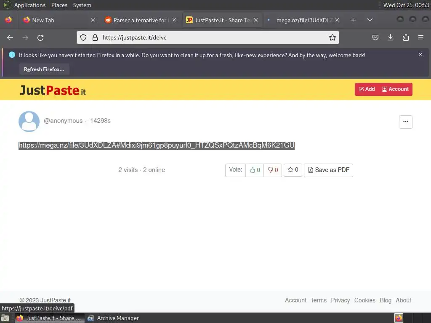Open the extensions puzzle icon
The width and height of the screenshot is (431, 323).
(406, 37)
